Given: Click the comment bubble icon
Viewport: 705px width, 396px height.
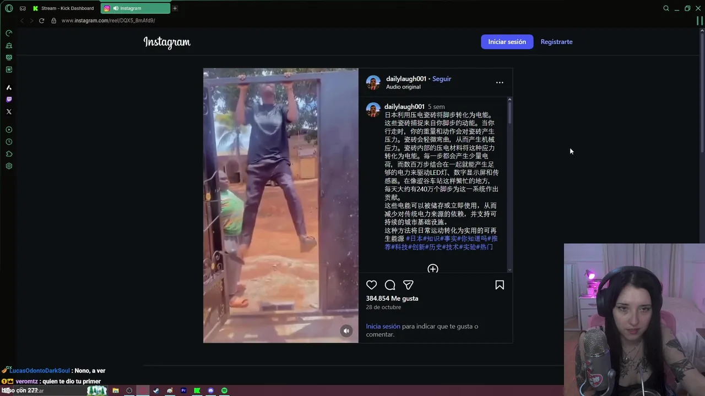Looking at the screenshot, I should pyautogui.click(x=390, y=285).
